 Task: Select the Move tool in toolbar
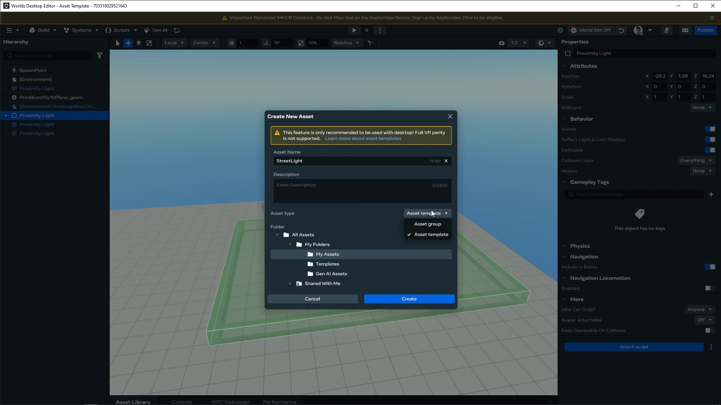coord(128,43)
